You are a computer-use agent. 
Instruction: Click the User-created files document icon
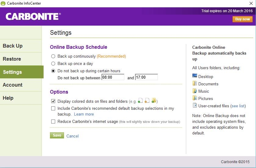[x=195, y=105]
